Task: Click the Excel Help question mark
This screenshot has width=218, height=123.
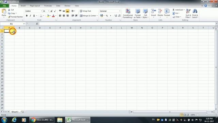Action: pyautogui.click(x=206, y=6)
